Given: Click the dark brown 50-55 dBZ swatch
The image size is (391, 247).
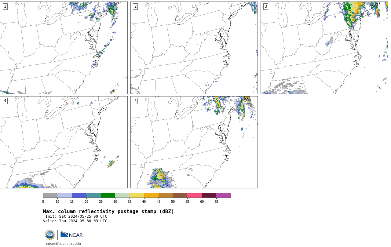Looking at the screenshot, I should [x=180, y=195].
